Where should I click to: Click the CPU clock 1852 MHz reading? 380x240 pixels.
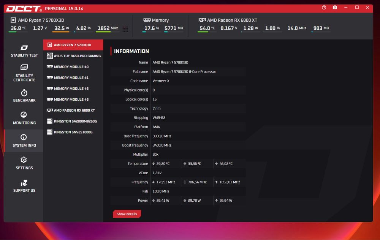[x=108, y=28]
